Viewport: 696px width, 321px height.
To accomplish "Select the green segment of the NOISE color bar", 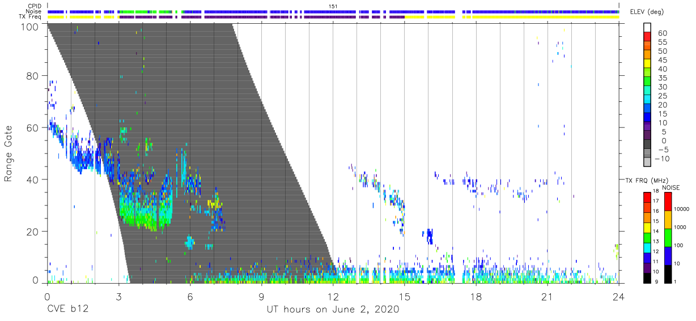I will coord(668,237).
